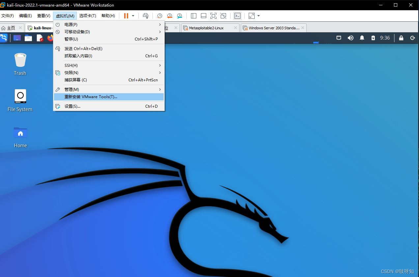419x277 pixels.
Task: Open the Kali dragon applications menu icon
Action: tap(4, 38)
